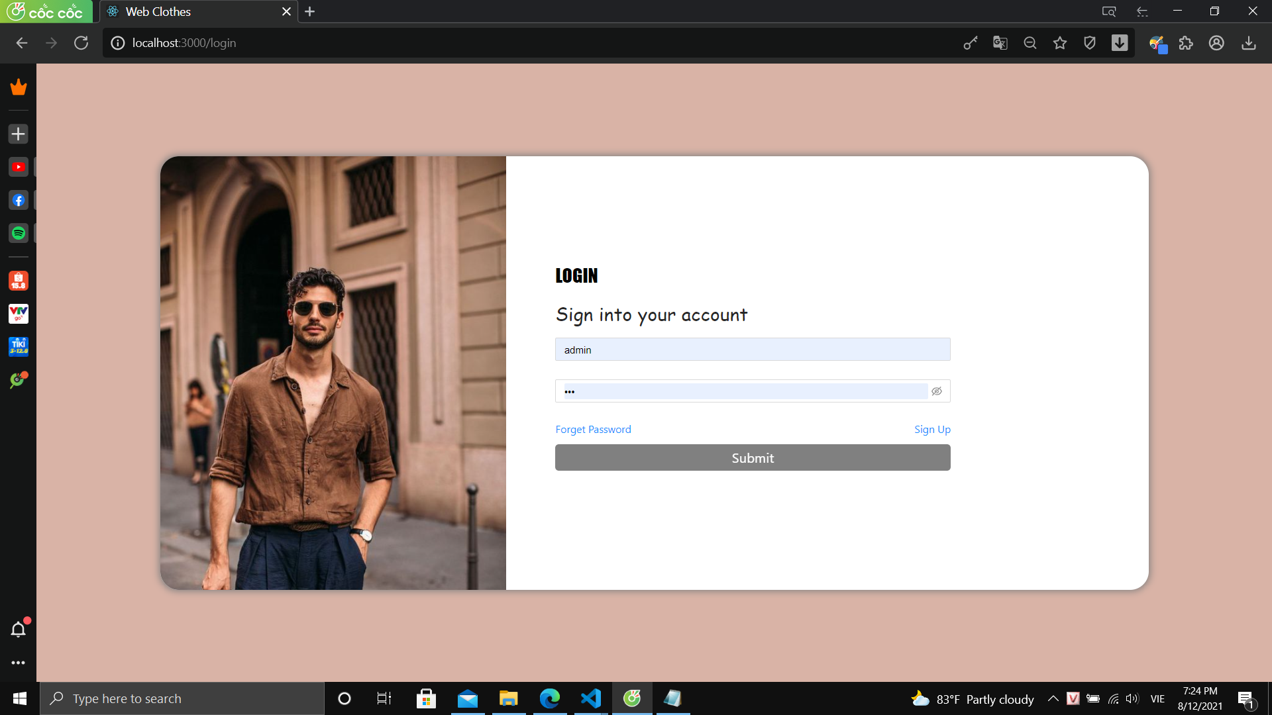Click the Cốc Cốc savior download icon
The height and width of the screenshot is (715, 1272).
(1120, 43)
